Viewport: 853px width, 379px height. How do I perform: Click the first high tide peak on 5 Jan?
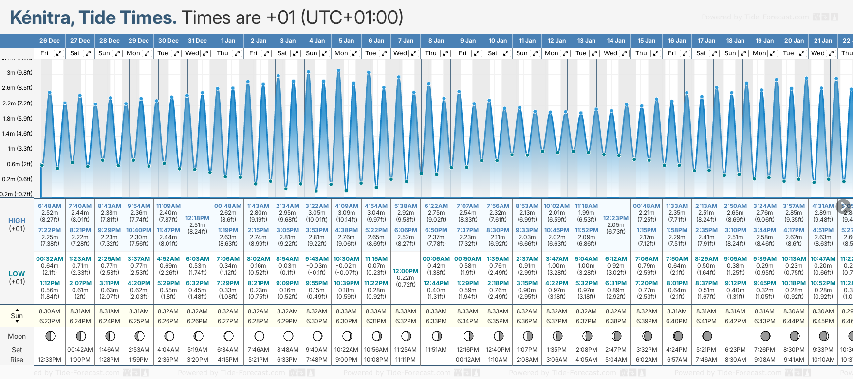click(x=339, y=71)
